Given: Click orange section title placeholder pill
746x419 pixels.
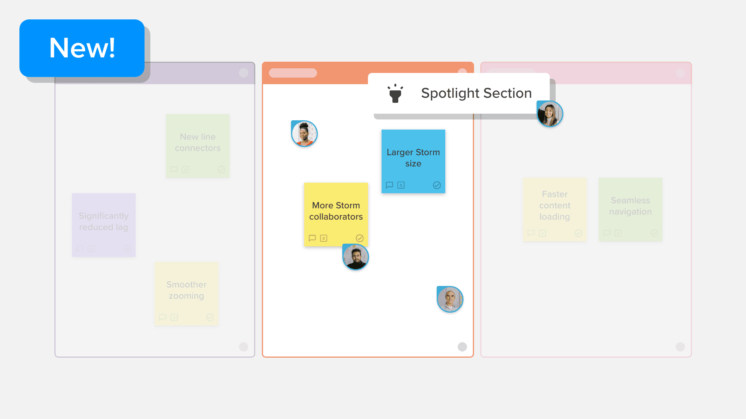Looking at the screenshot, I should 293,73.
